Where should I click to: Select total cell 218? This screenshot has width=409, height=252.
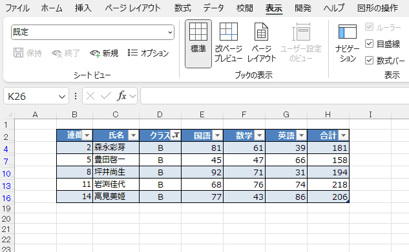tap(328, 184)
